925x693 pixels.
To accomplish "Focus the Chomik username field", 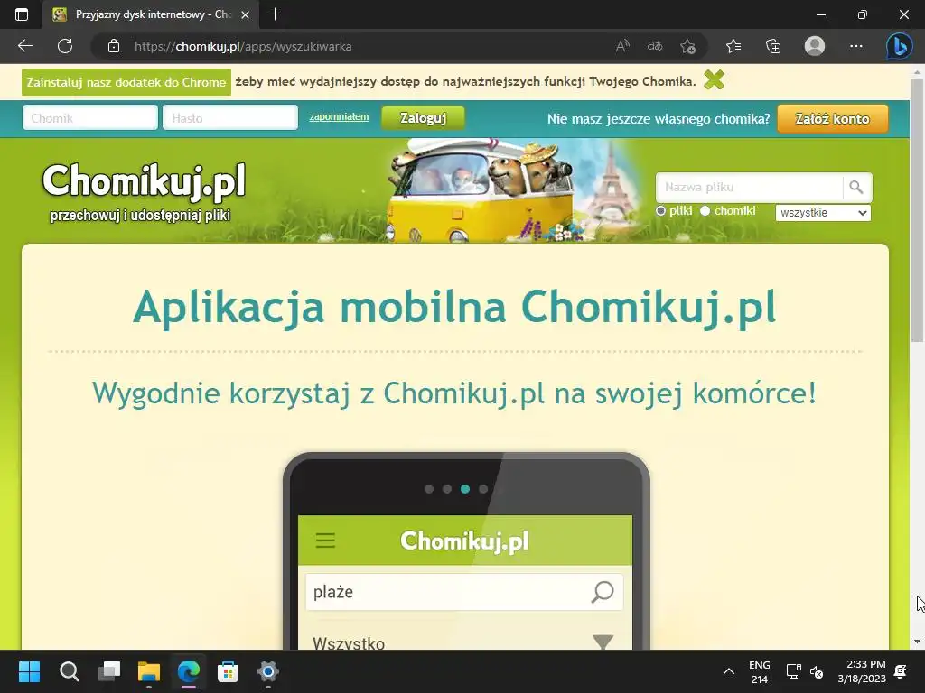I will 90,118.
